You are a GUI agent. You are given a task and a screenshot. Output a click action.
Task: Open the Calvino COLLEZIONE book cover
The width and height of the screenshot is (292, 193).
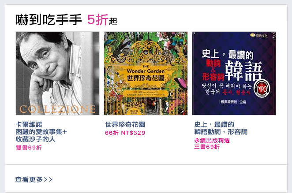[57, 73]
